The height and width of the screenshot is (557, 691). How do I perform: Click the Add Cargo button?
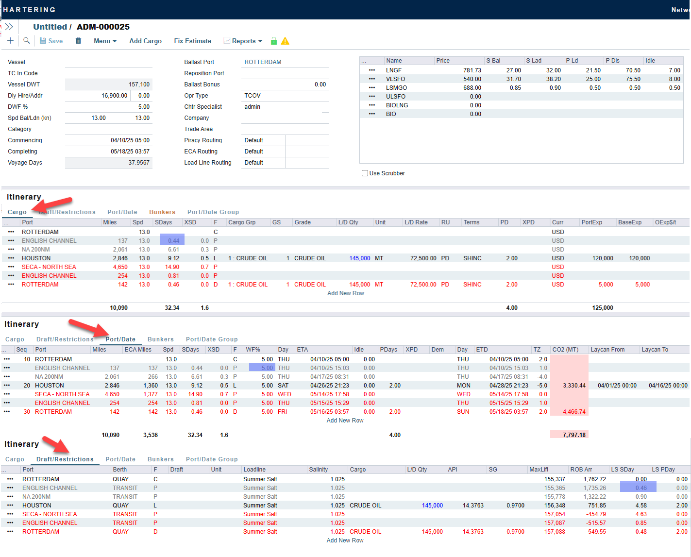[145, 41]
